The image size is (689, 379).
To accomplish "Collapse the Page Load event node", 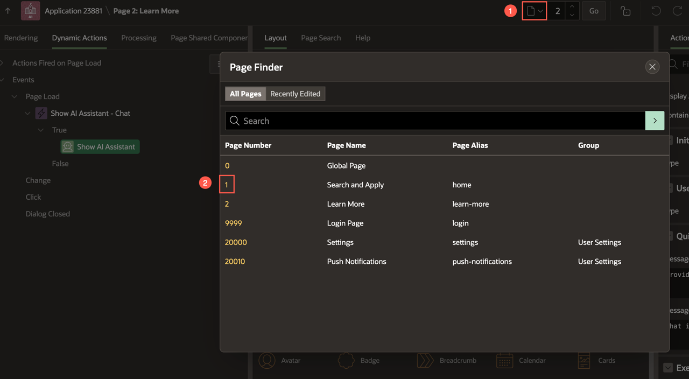I will [x=15, y=97].
